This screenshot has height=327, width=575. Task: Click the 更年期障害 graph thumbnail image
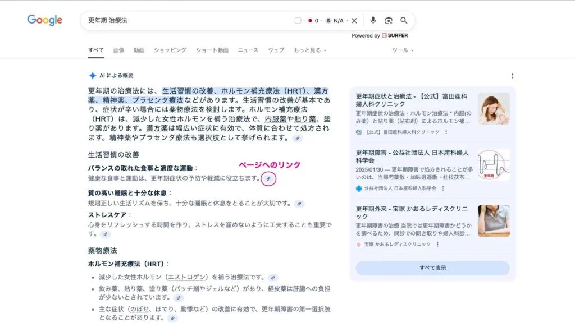point(494,165)
